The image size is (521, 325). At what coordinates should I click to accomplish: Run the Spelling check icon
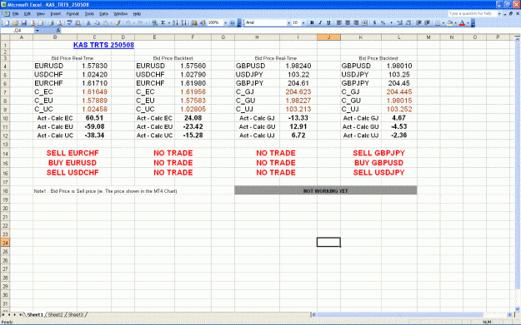[x=70, y=22]
